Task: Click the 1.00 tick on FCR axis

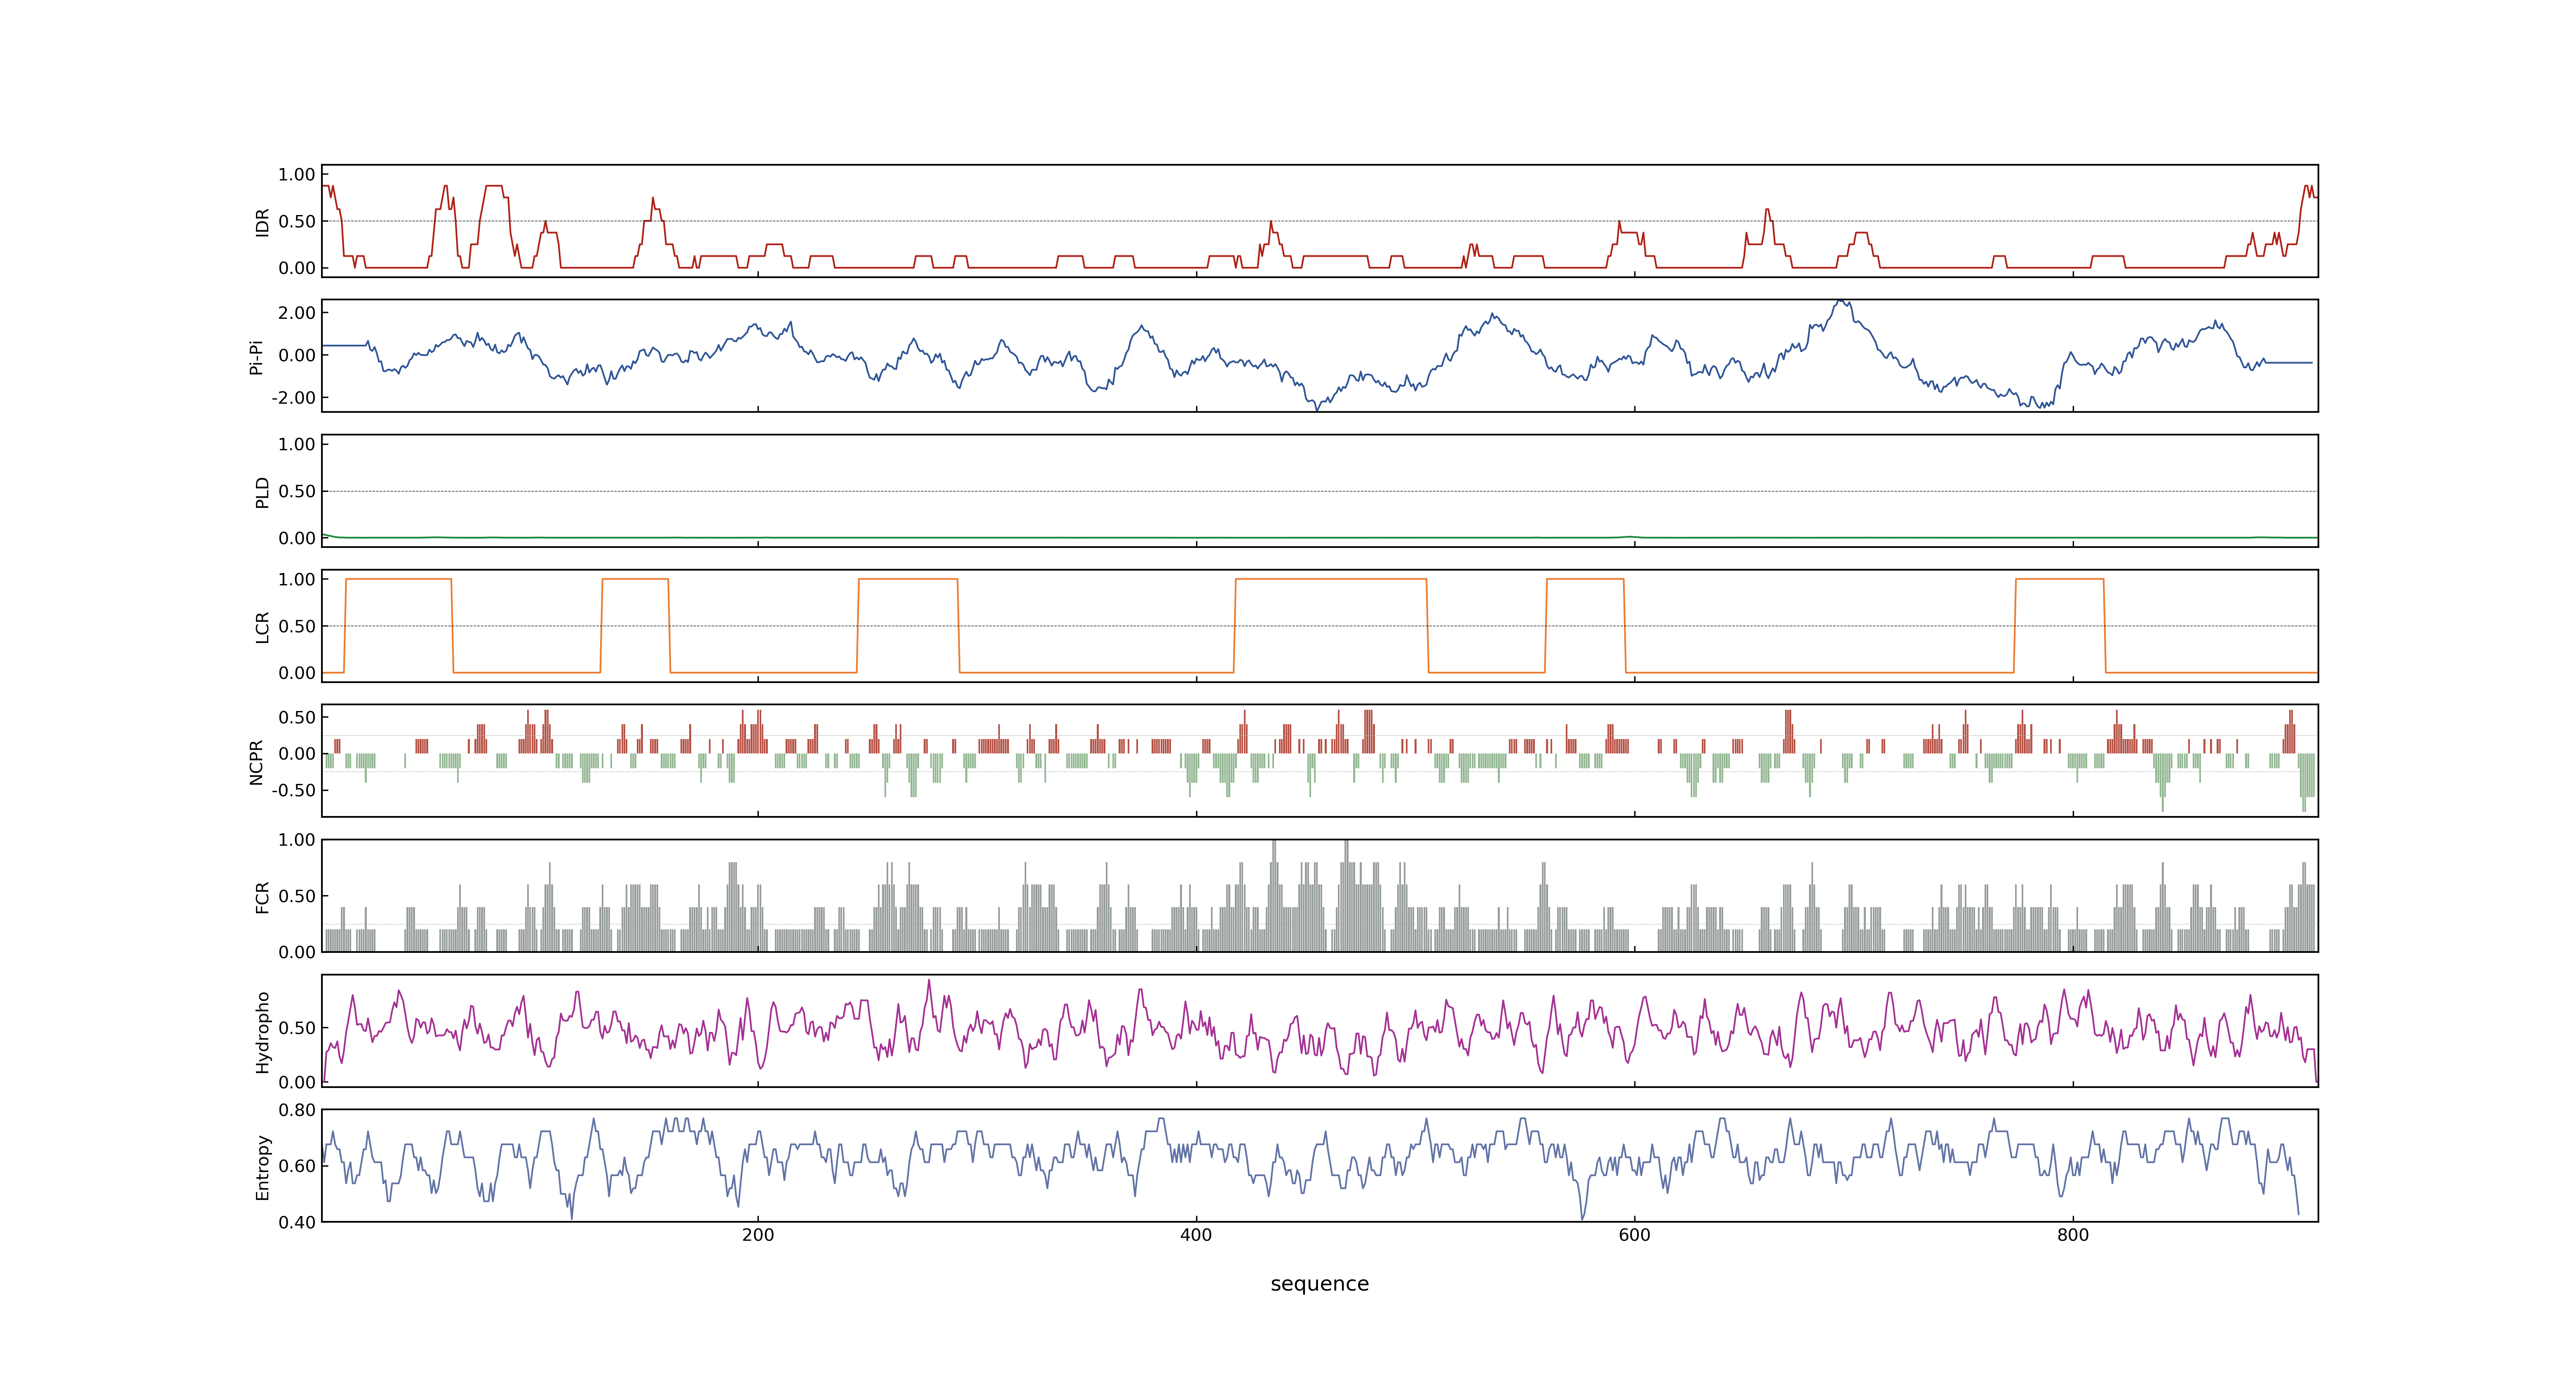Action: coord(297,840)
